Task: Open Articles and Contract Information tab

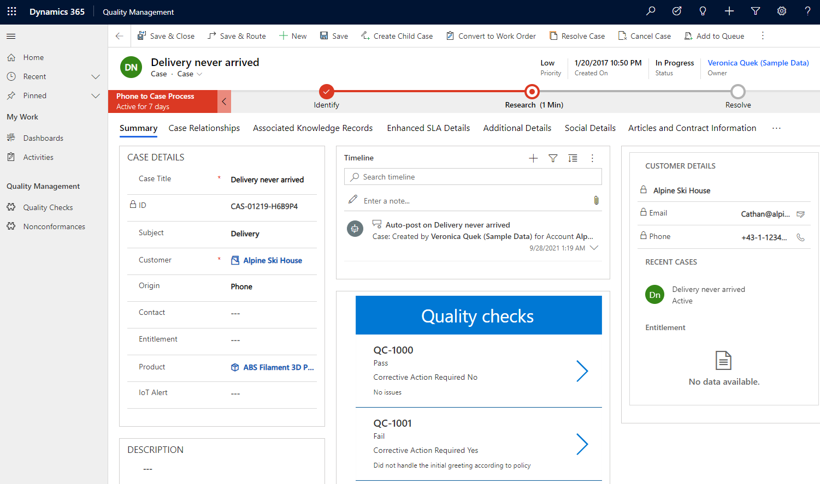Action: [x=692, y=128]
